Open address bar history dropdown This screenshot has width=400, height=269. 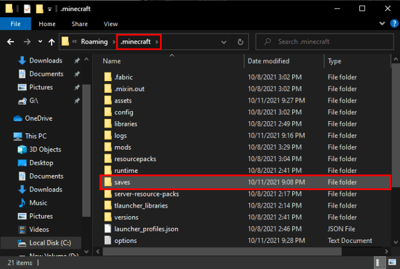tap(224, 42)
